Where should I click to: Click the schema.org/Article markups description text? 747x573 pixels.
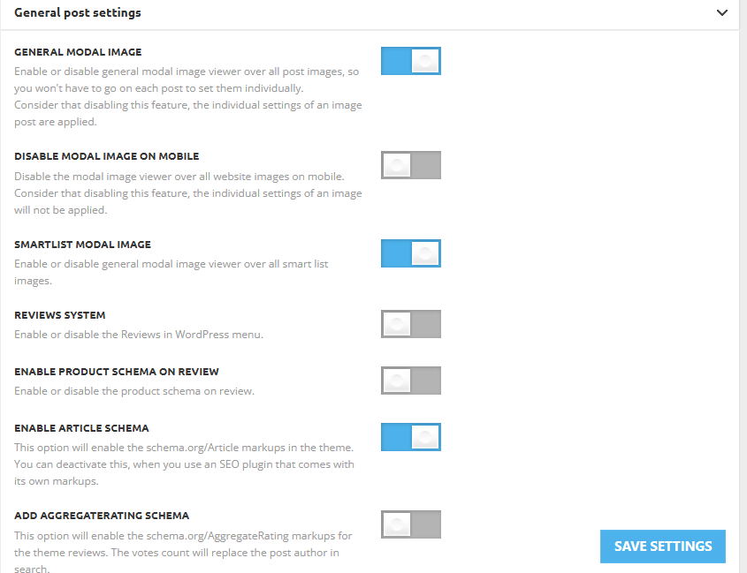185,464
